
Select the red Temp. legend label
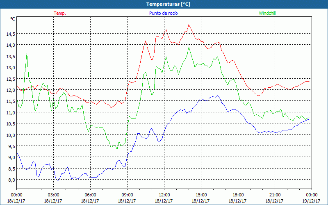60,13
